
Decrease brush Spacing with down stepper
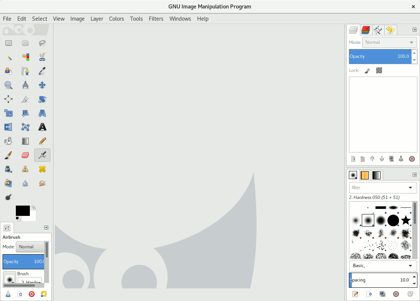pyautogui.click(x=414, y=284)
